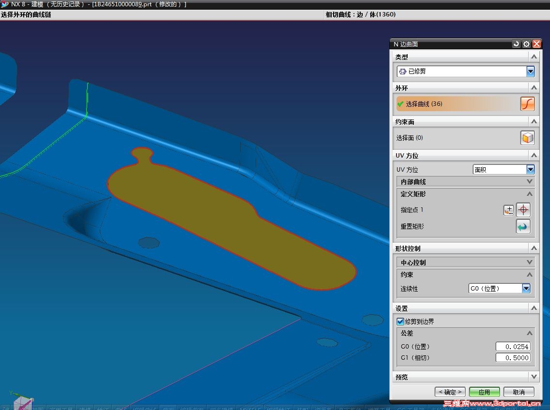Click the G1 (相切) tolerance field

(x=513, y=358)
